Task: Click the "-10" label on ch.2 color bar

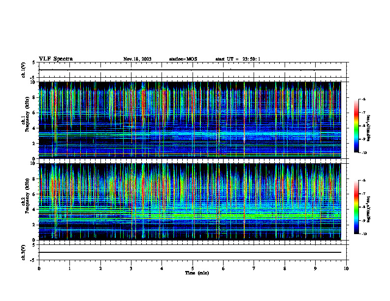Action: [364, 234]
